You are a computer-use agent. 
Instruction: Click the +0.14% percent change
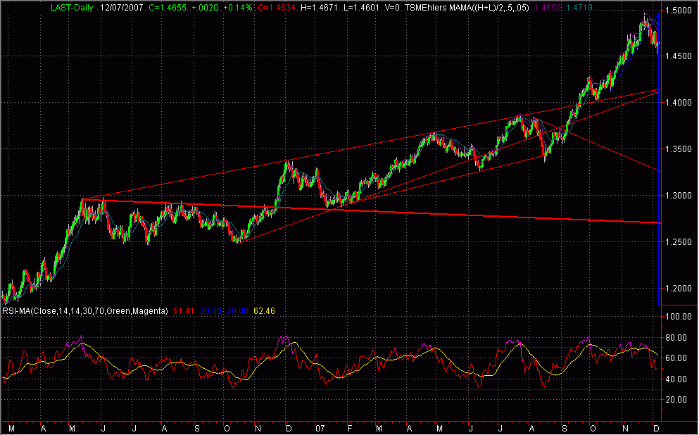click(239, 8)
